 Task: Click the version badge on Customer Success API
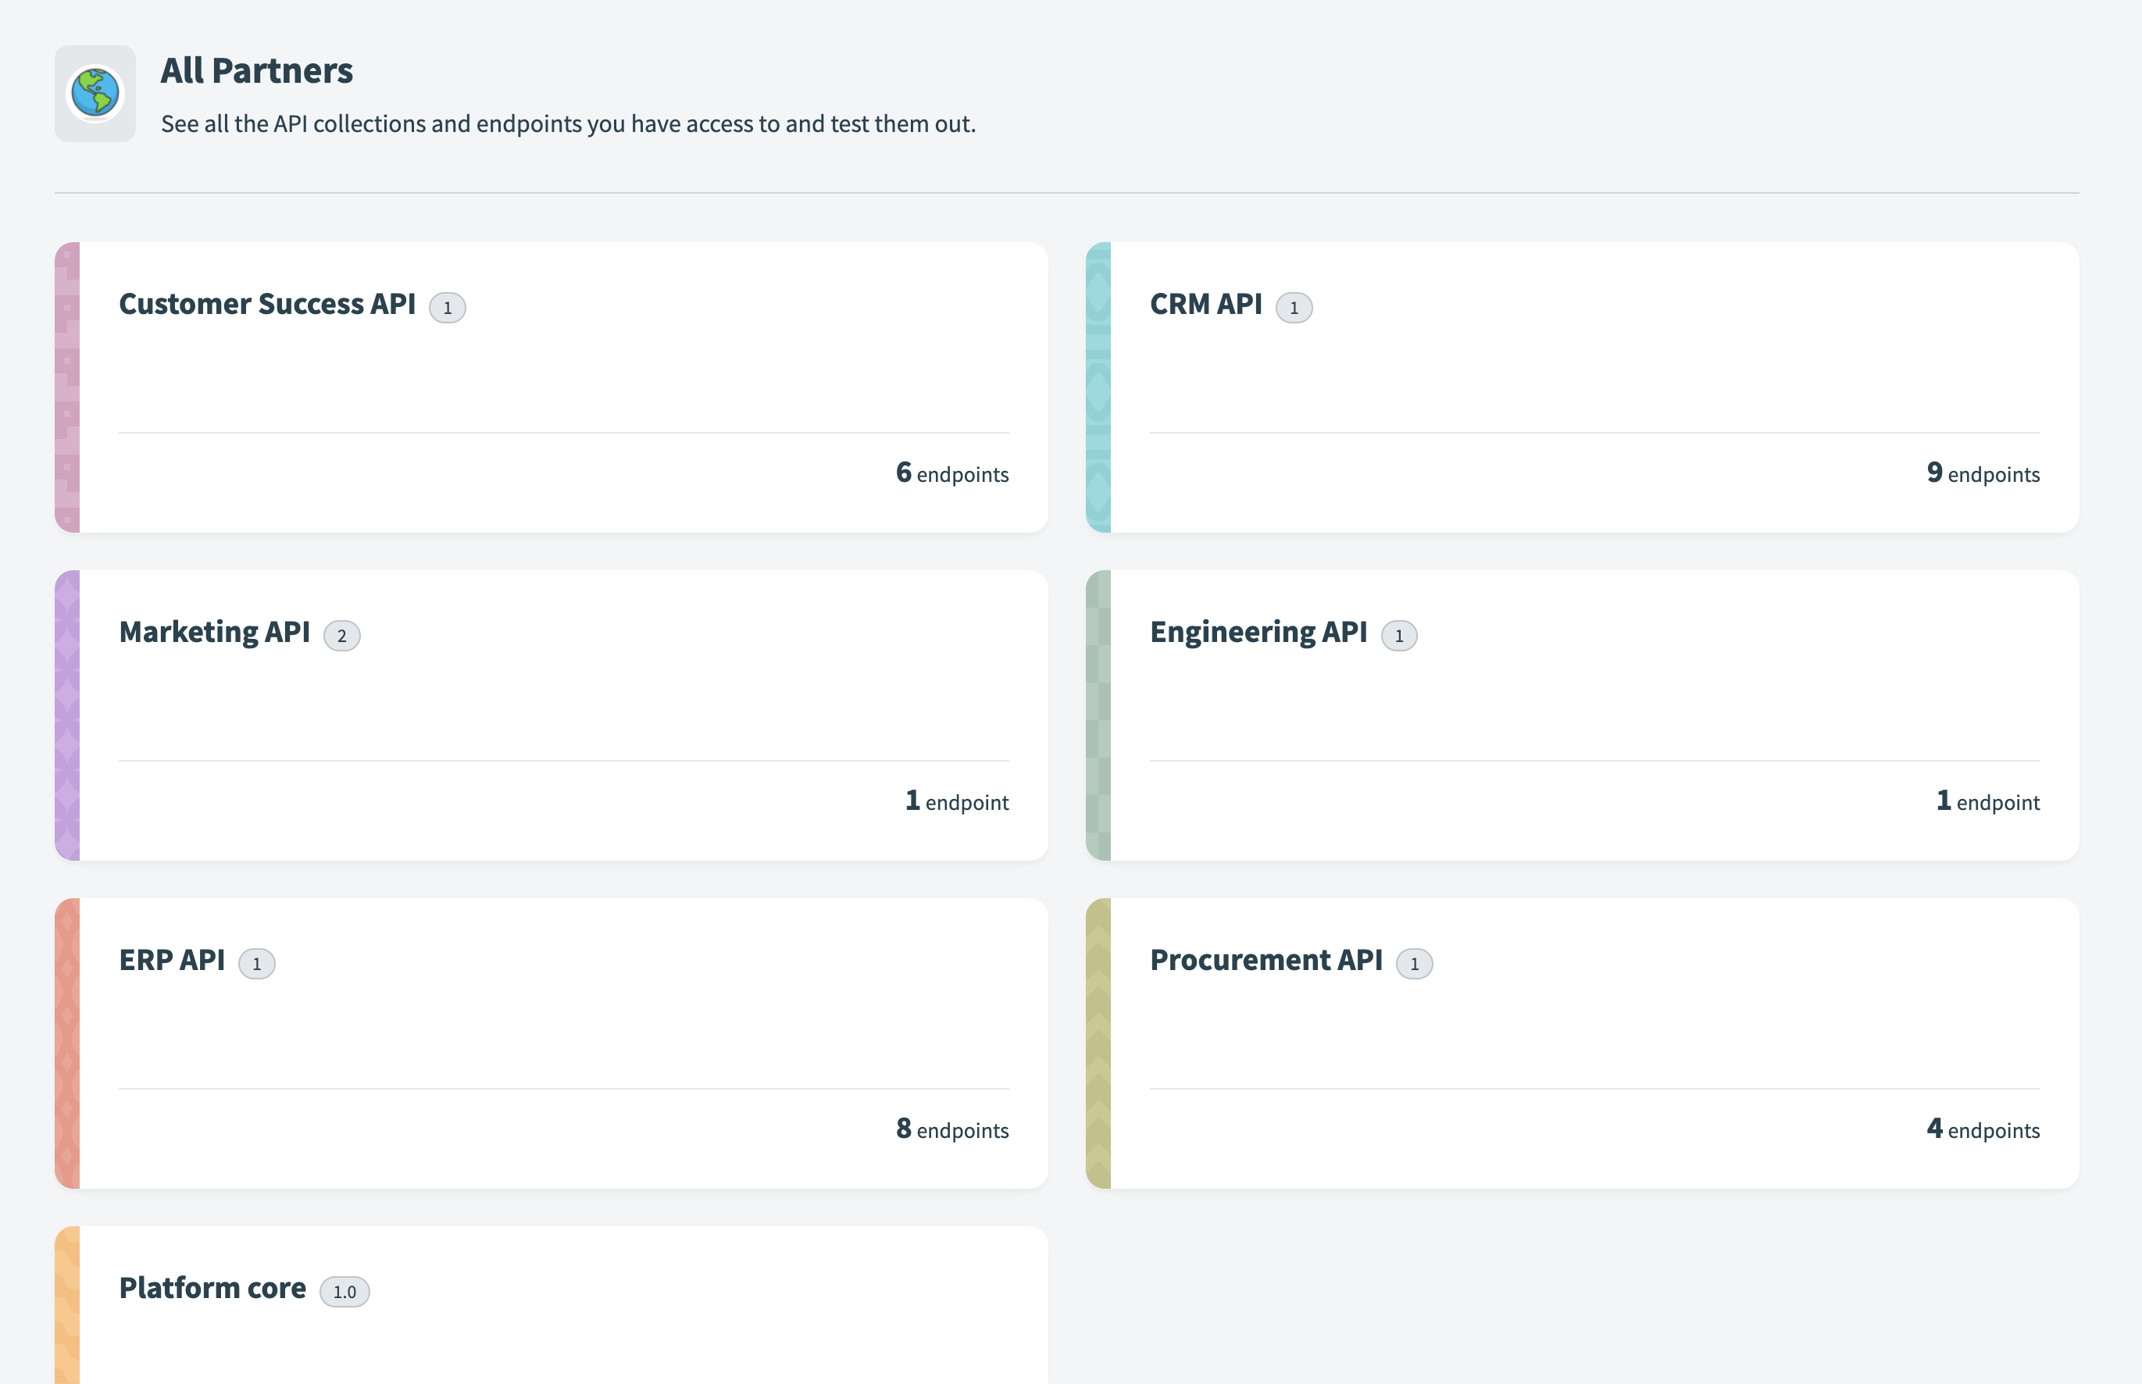point(448,308)
